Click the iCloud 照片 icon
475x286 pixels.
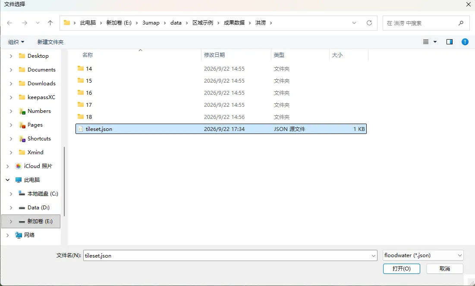coord(19,166)
